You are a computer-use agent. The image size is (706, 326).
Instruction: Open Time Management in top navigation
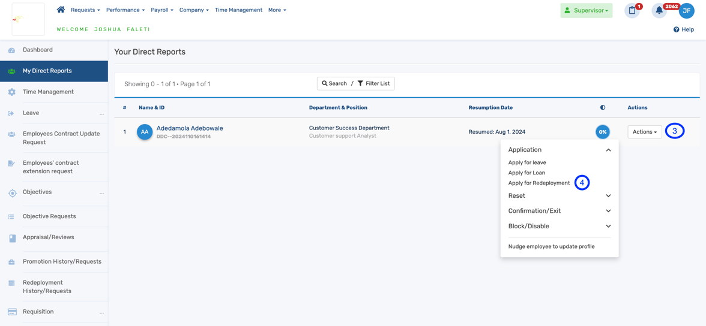[x=239, y=10]
